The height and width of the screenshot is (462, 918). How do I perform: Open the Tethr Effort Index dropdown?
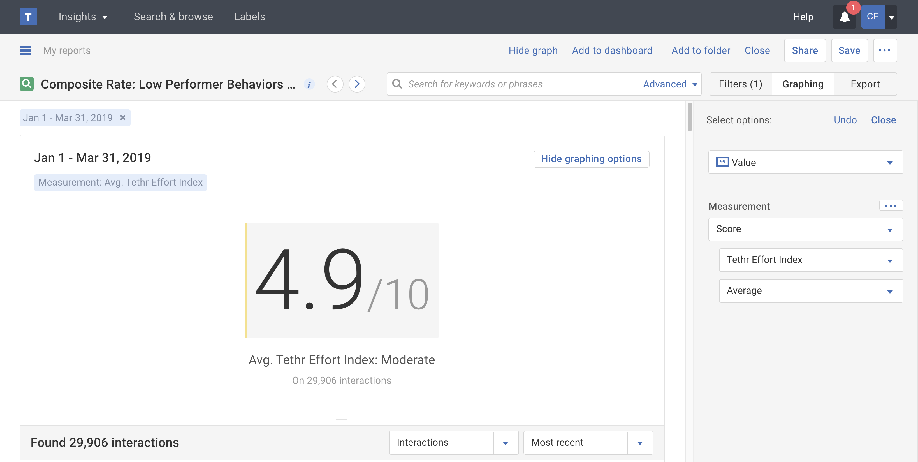(890, 260)
